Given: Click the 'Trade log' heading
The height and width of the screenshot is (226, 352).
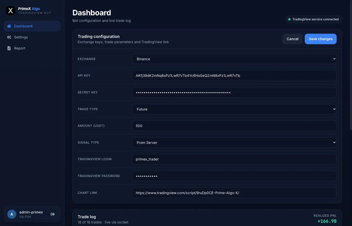Looking at the screenshot, I should pos(87,217).
